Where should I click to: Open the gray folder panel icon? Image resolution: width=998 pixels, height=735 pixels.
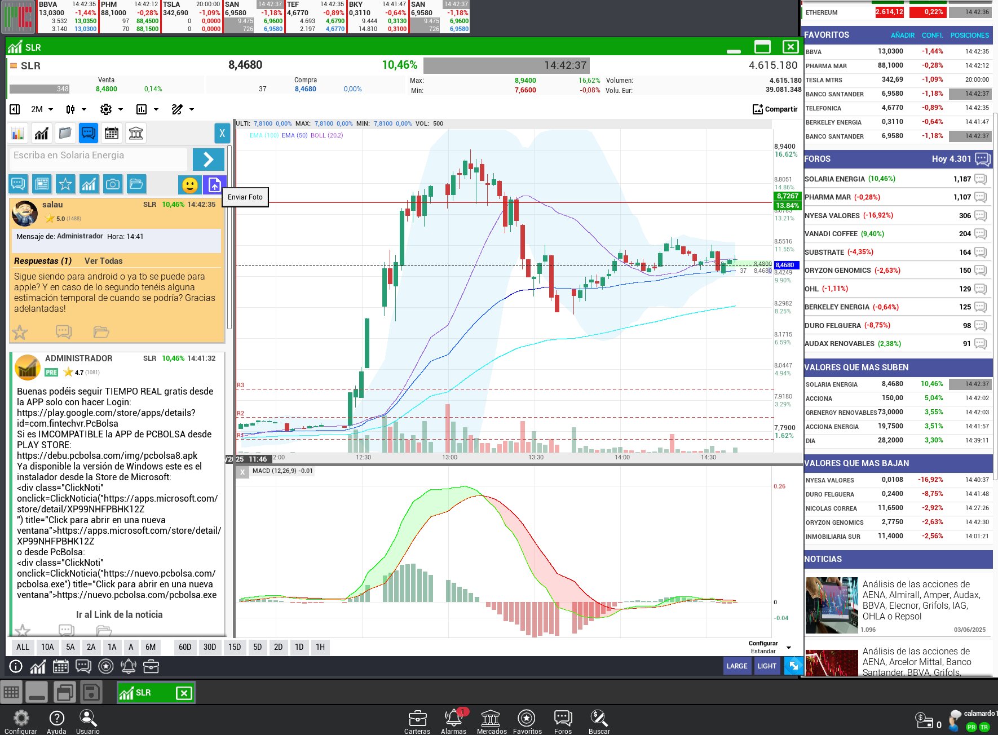point(65,134)
